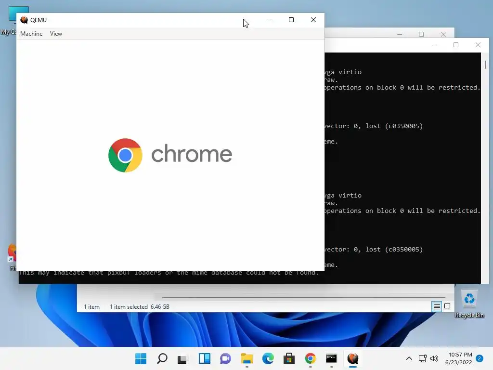This screenshot has width=493, height=370.
Task: Maximize the console window behind QEMU
Action: pyautogui.click(x=456, y=45)
